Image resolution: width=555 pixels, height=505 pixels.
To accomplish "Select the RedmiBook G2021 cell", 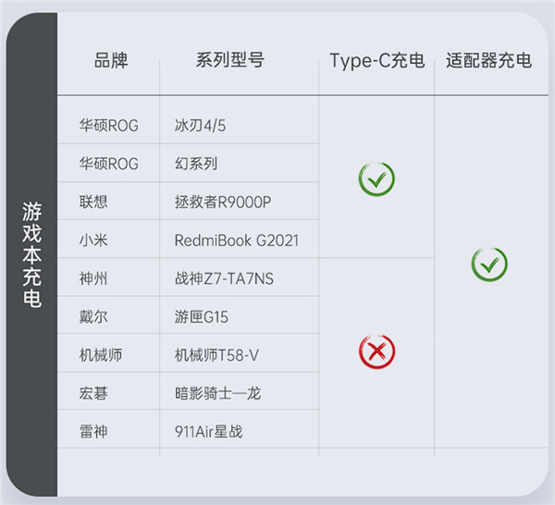I will pyautogui.click(x=236, y=240).
